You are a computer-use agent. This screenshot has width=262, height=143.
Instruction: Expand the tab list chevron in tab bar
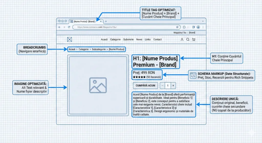click(x=203, y=21)
